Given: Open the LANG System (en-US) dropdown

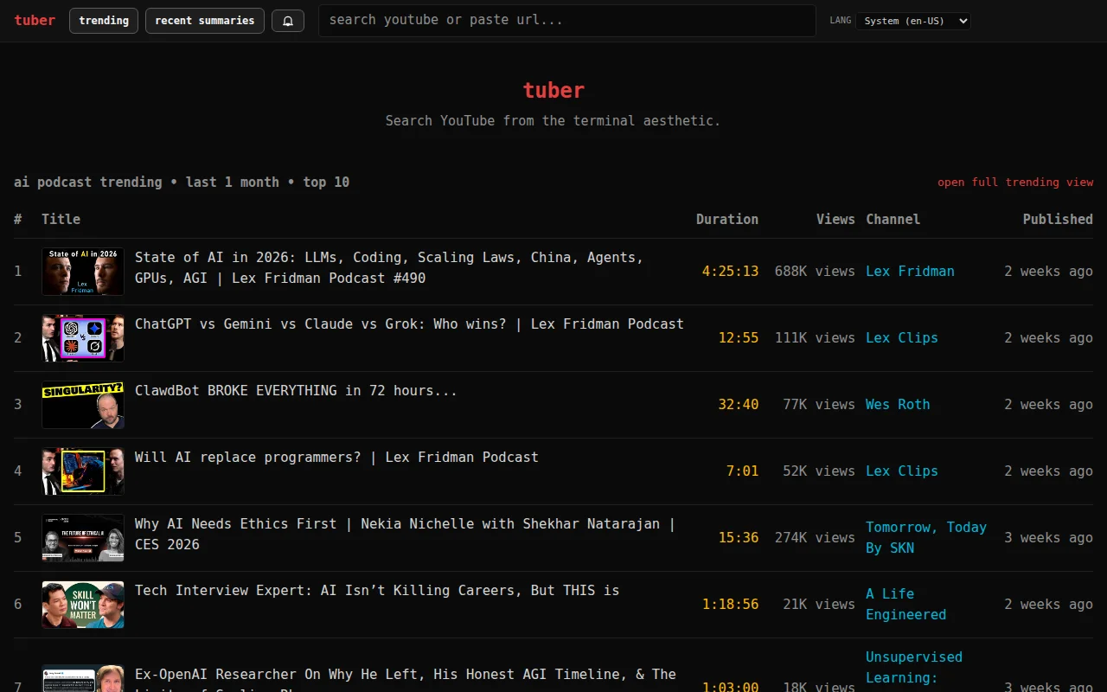Looking at the screenshot, I should click(x=913, y=21).
